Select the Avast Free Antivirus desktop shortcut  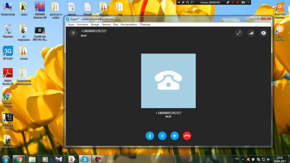[x=280, y=10]
